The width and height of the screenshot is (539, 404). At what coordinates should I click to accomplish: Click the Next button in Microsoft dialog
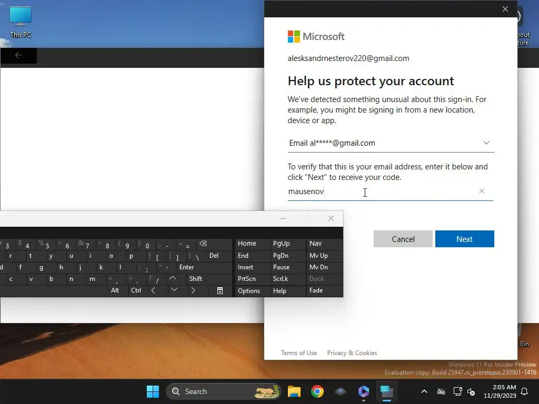point(464,239)
